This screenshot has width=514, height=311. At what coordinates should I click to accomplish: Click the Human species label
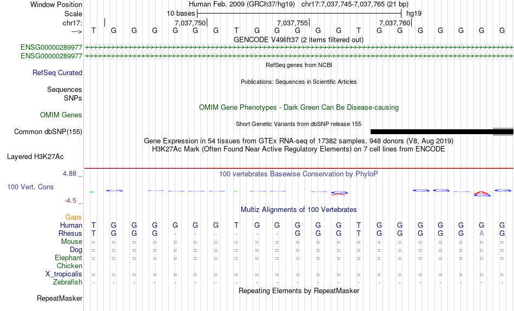click(x=71, y=225)
